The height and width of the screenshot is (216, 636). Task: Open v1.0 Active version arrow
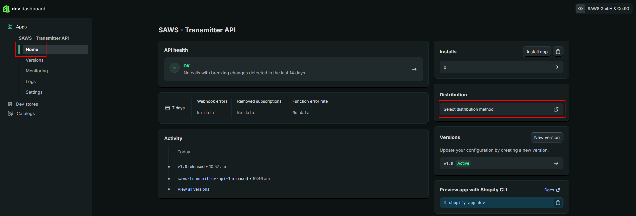click(x=556, y=163)
